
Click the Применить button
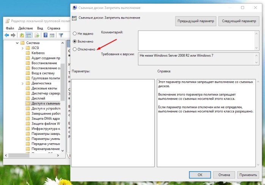coord(248,175)
